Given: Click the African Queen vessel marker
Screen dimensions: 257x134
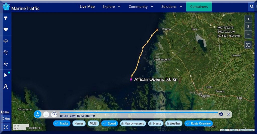Looking at the screenshot, I should [131, 79].
